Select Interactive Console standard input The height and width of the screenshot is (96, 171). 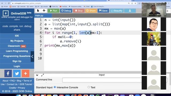(55, 87)
